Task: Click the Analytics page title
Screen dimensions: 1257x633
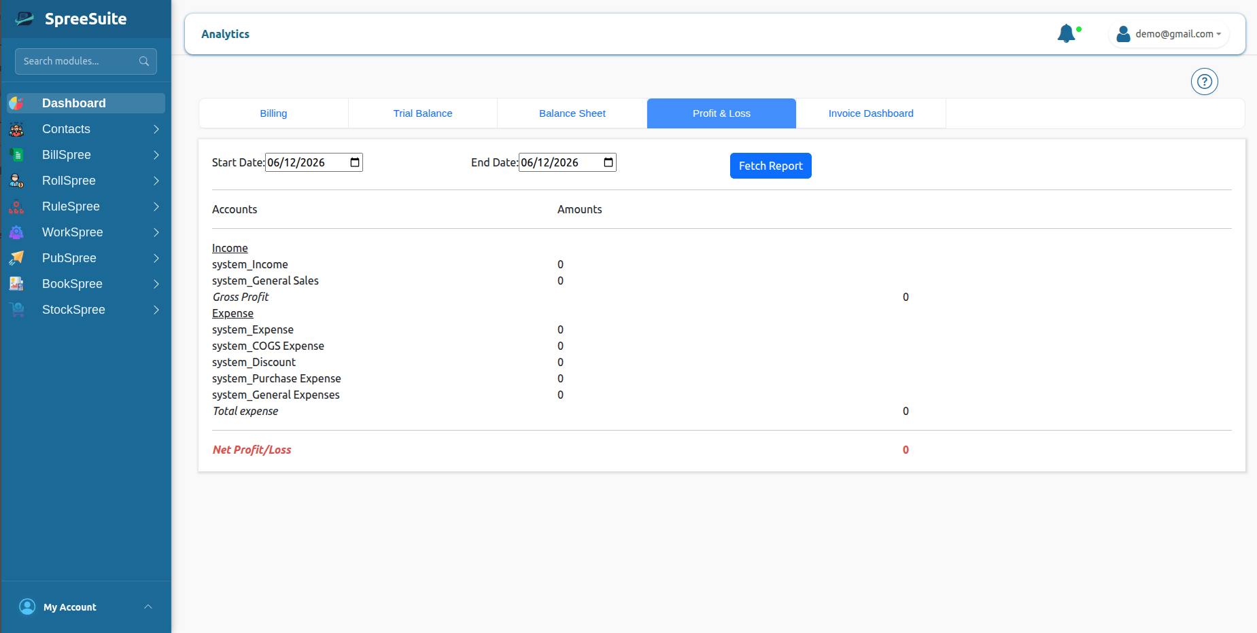Action: point(225,34)
